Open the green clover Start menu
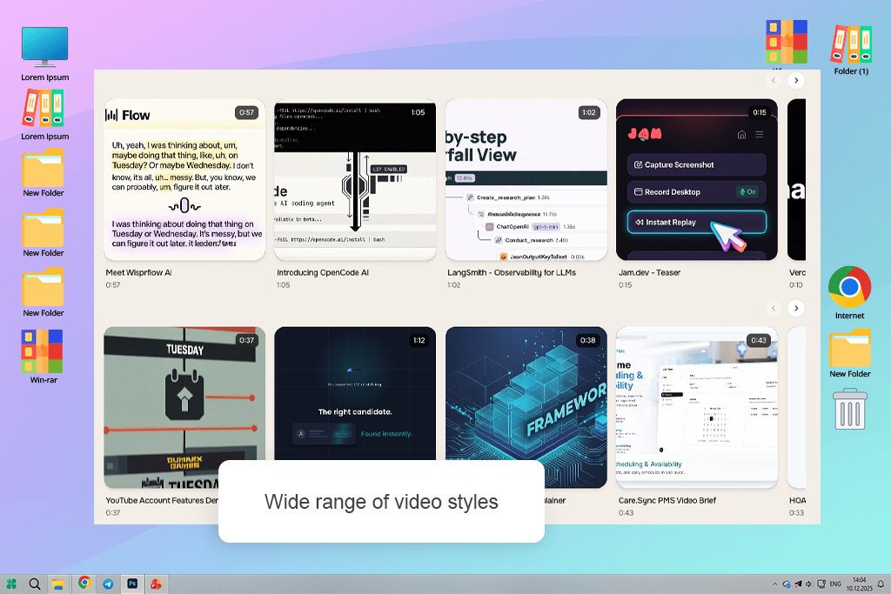 (11, 584)
